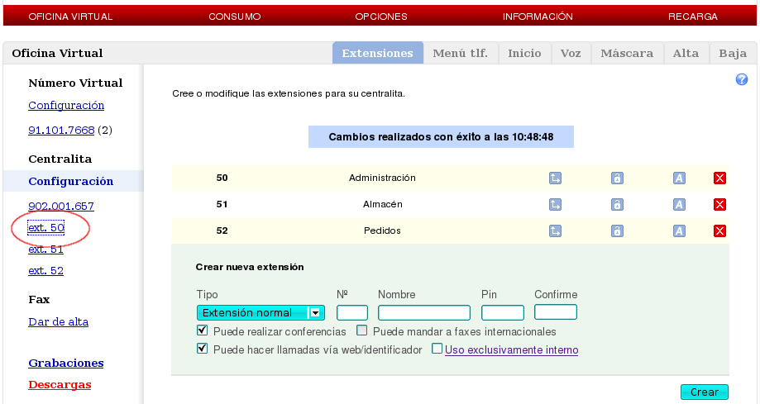Switch to the Máscara tab
Viewport: 760px width, 404px height.
(x=627, y=53)
